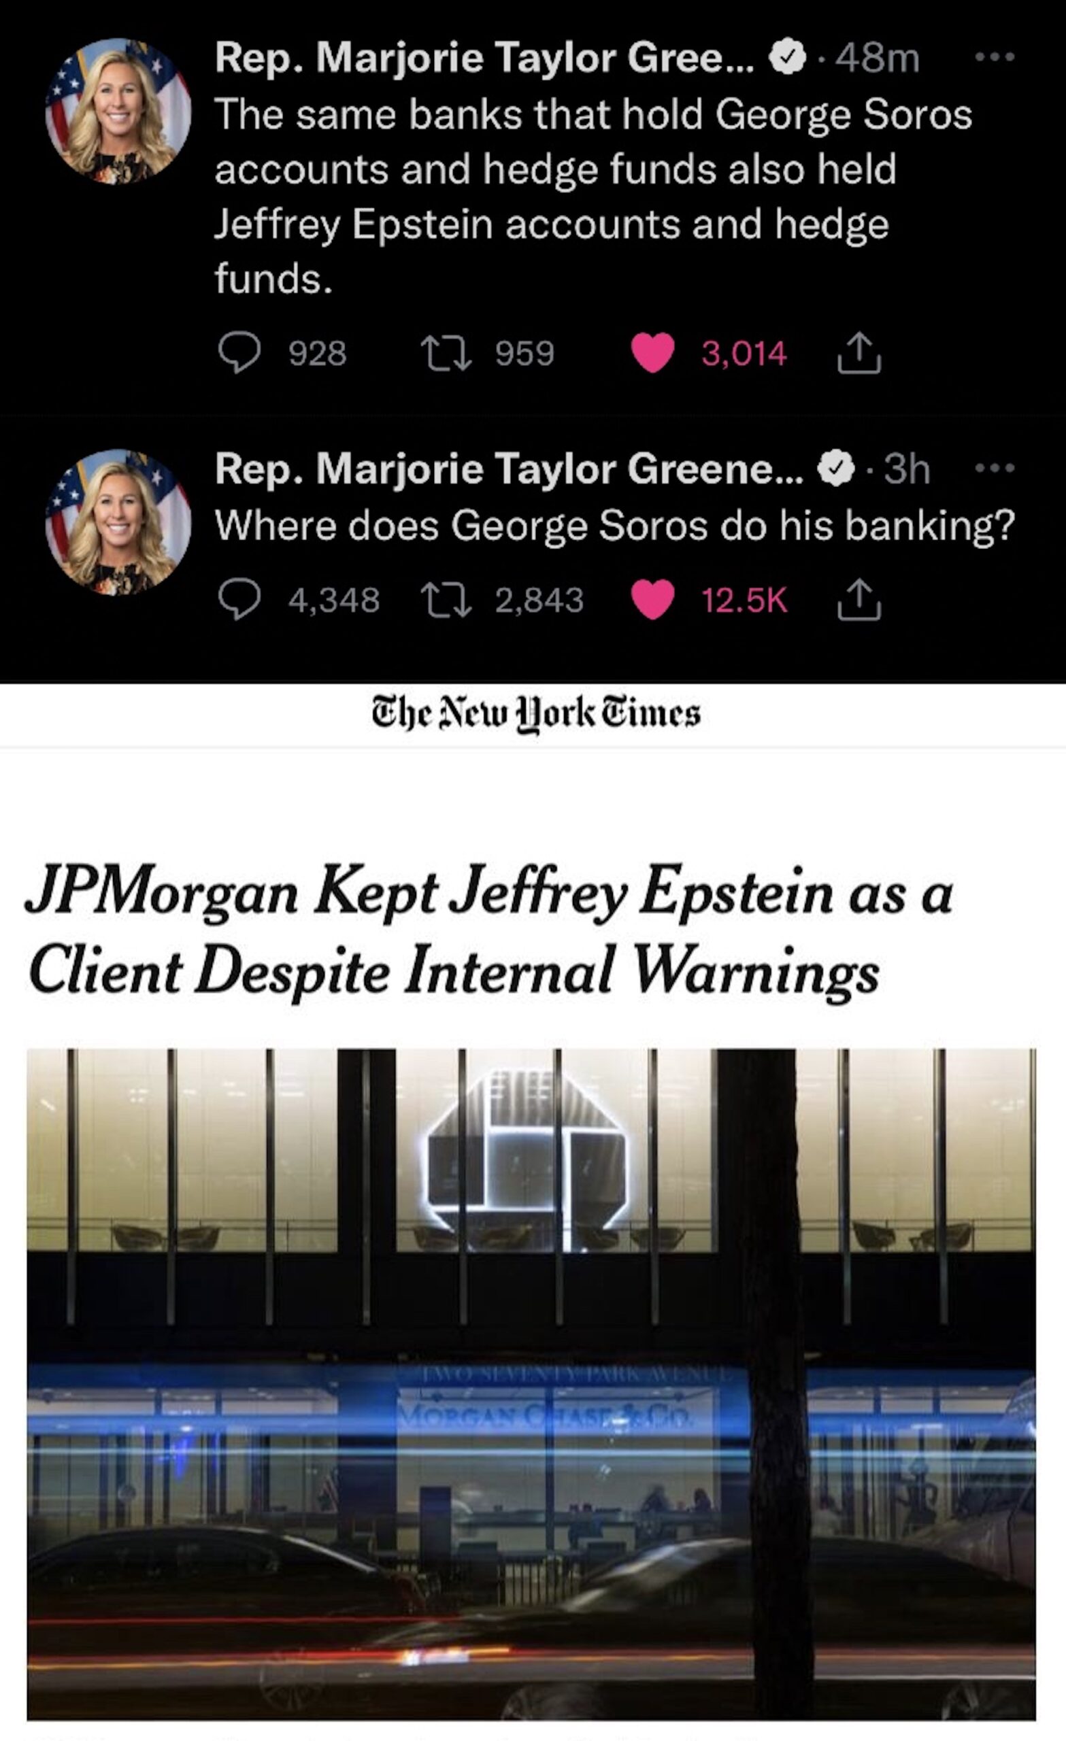1066x1741 pixels.
Task: Reply to the 48m Soros-Epstein banks tweet
Action: click(239, 353)
